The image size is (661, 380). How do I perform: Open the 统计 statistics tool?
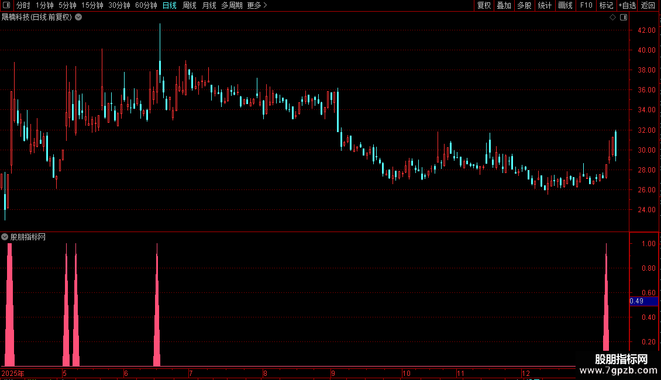[545, 5]
